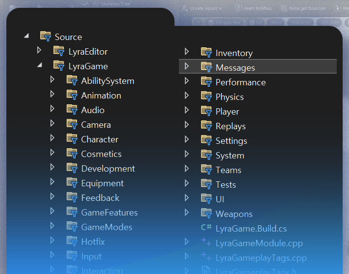Click the GameFeatures folder icon
Image resolution: width=349 pixels, height=274 pixels.
[72, 212]
